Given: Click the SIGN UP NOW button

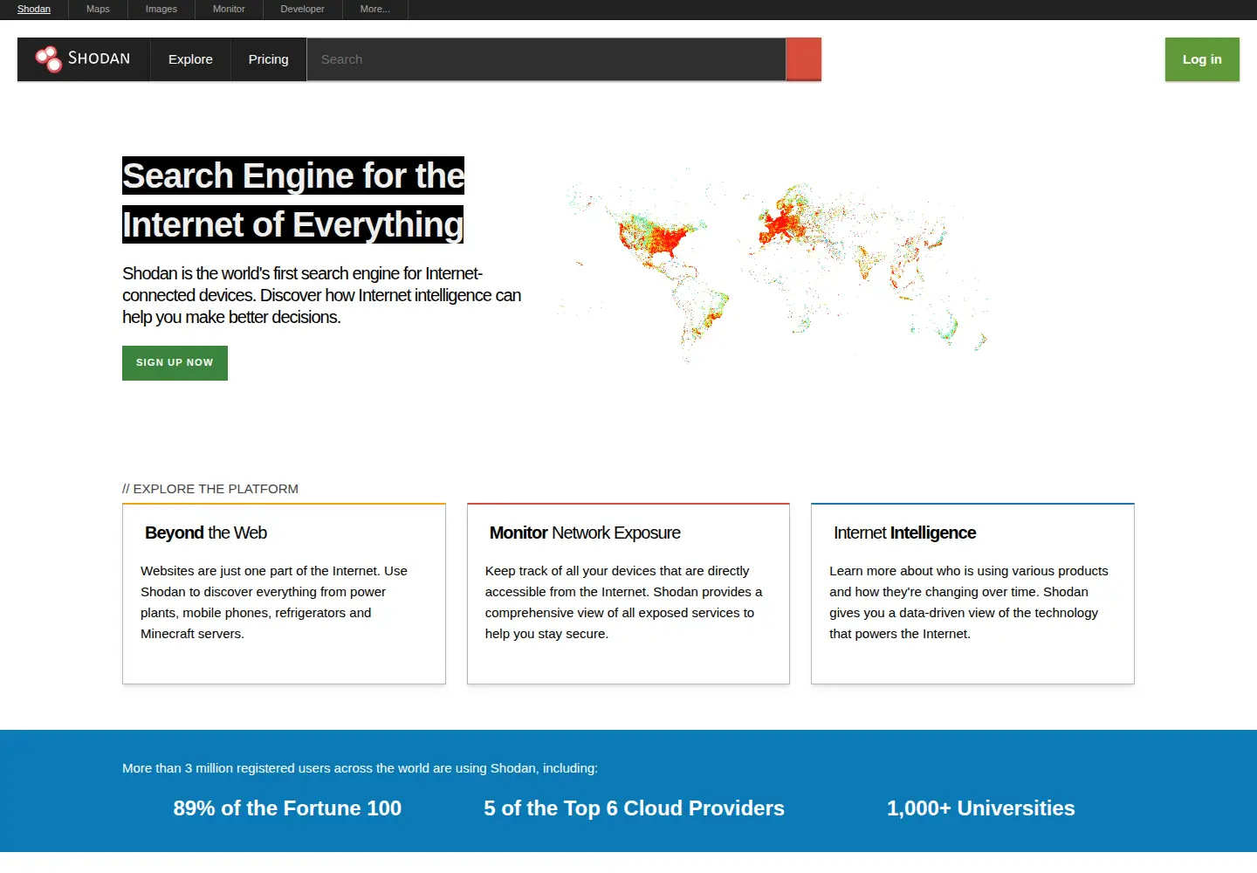Looking at the screenshot, I should pos(175,363).
